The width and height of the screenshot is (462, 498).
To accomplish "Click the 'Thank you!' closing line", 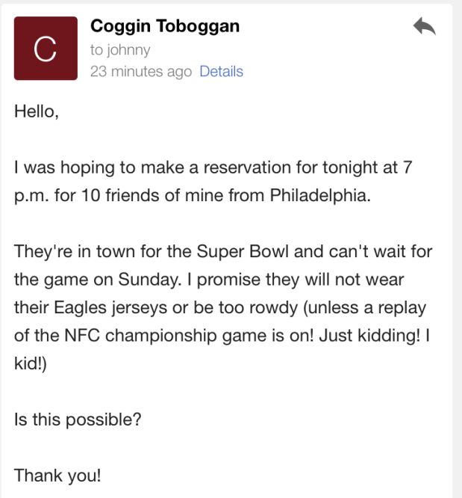I will [x=55, y=474].
